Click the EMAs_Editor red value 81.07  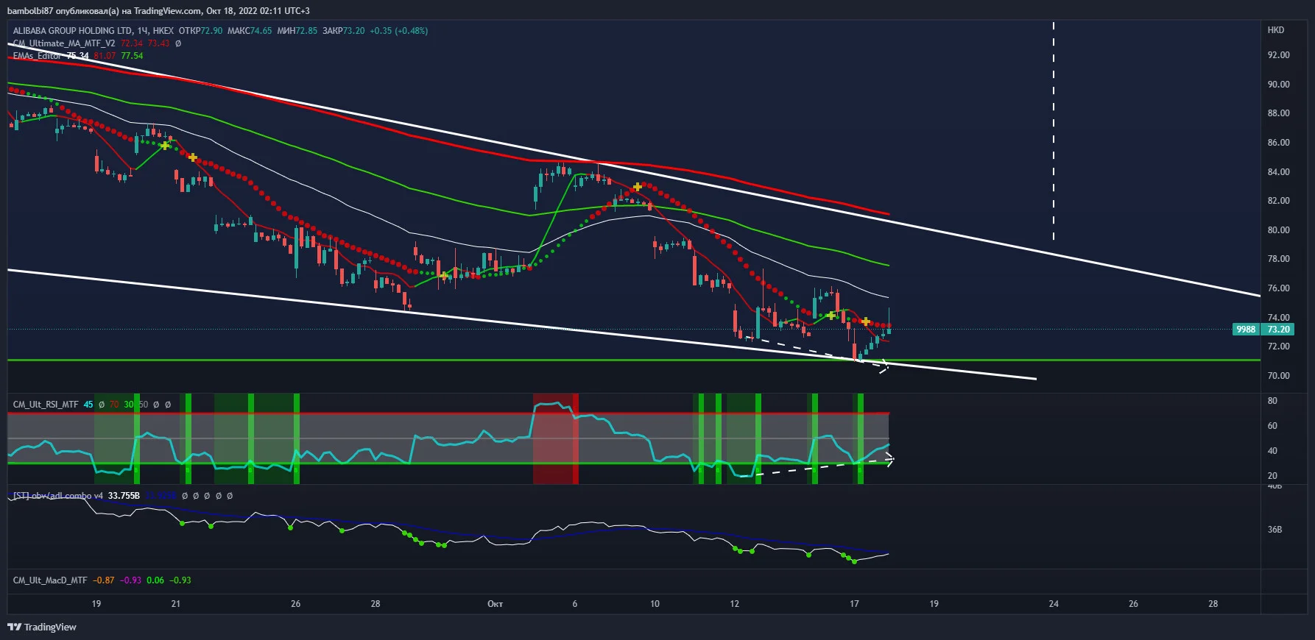(x=105, y=56)
